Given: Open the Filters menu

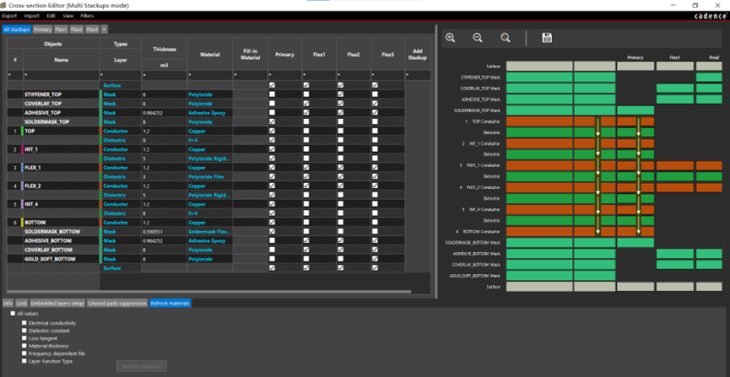Looking at the screenshot, I should [87, 16].
